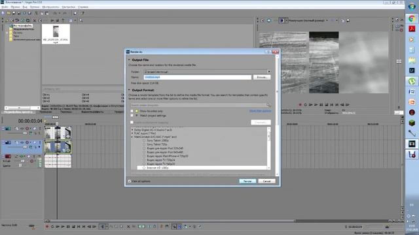
Task: Mark Sony Tablet 720p template as favorite
Action: coord(144,144)
